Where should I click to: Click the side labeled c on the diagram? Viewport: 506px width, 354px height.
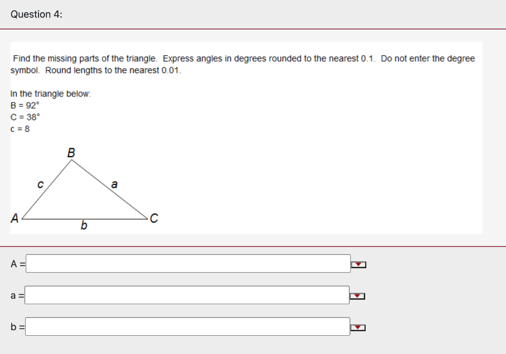point(40,185)
